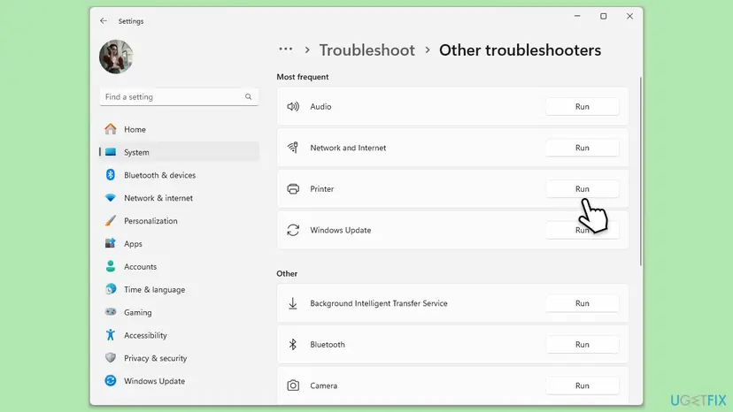The height and width of the screenshot is (412, 733).
Task: Click the download arrow icon for BITS
Action: 293,303
